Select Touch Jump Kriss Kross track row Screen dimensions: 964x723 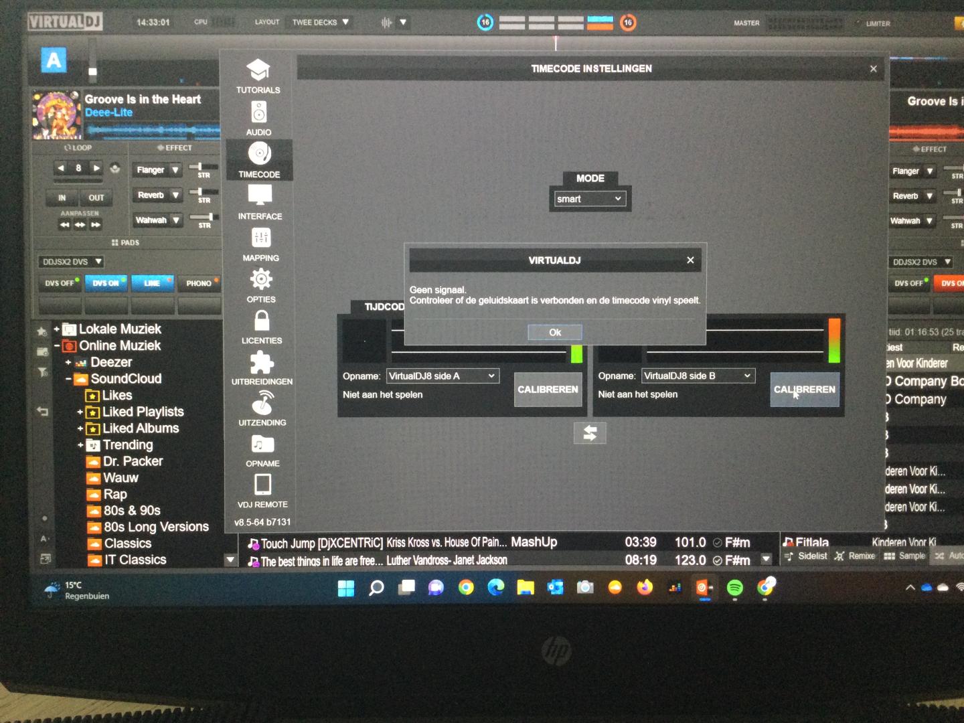(x=499, y=542)
